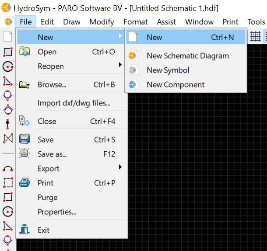Select the dashed rectangle tool

(8, 182)
